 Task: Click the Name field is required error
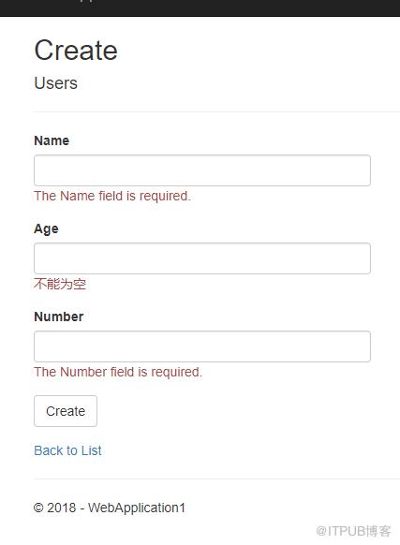(x=112, y=196)
